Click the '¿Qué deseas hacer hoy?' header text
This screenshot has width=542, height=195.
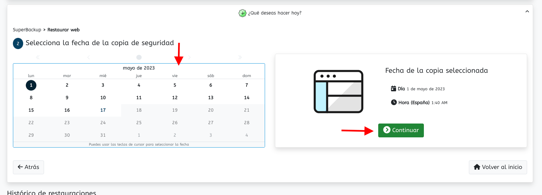(x=275, y=13)
